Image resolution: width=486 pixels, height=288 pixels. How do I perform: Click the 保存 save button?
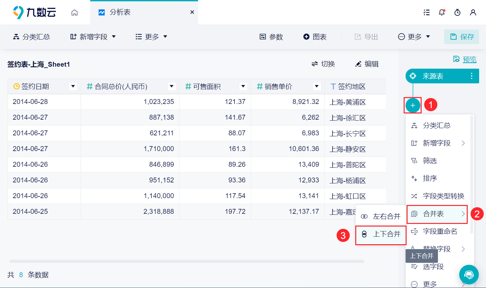[x=462, y=37]
